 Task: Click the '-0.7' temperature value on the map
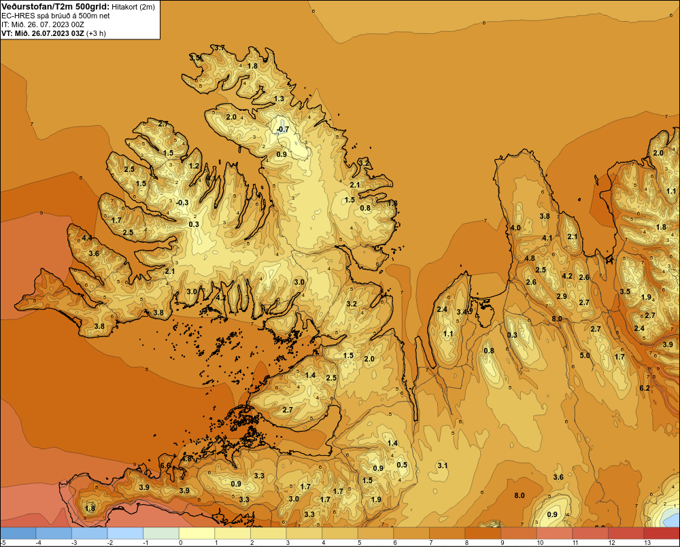coord(282,129)
